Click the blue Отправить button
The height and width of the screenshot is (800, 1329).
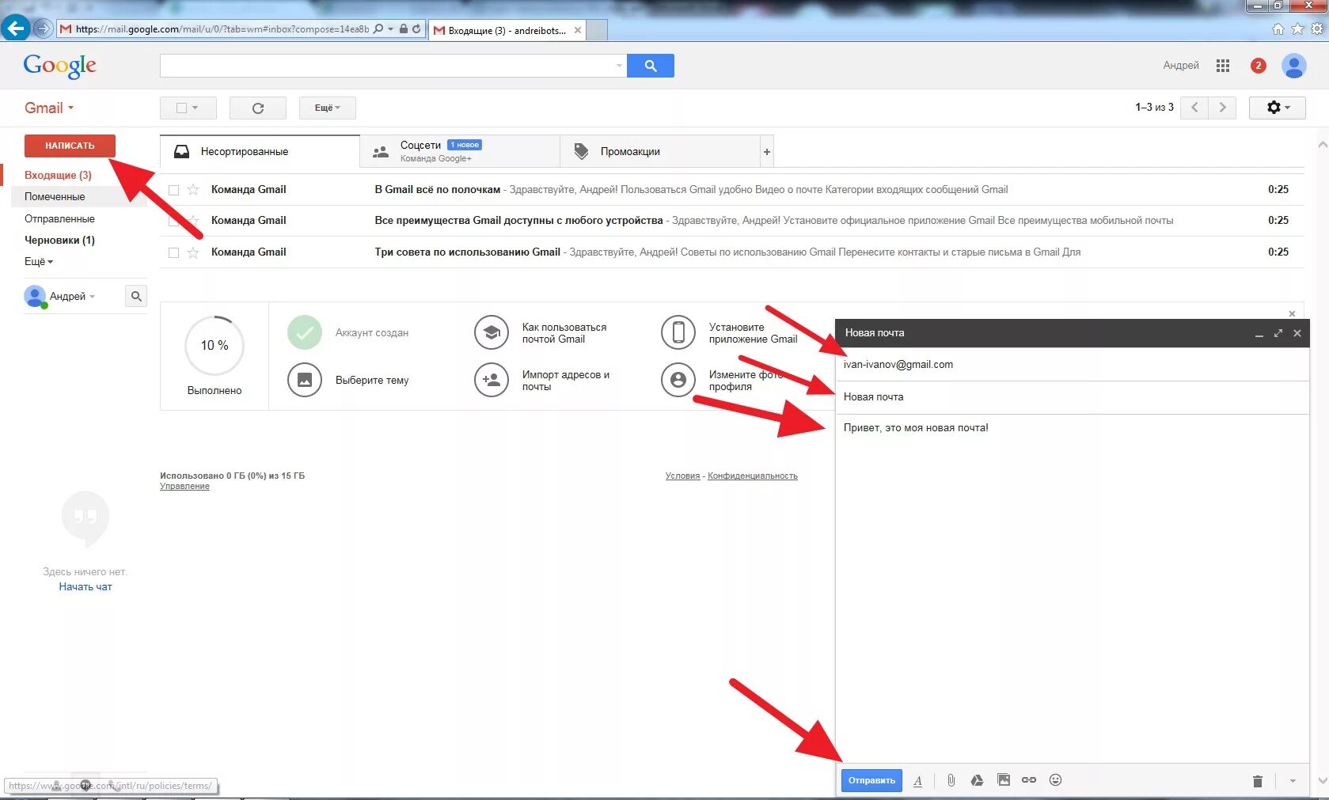coord(871,780)
